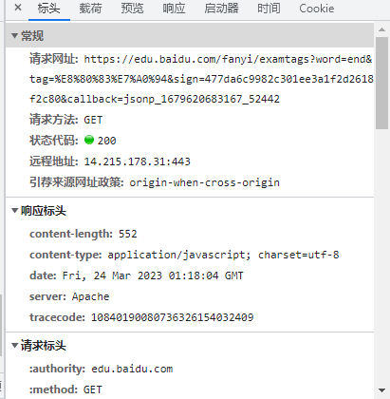Click the scrollbar up arrow
Image resolution: width=390 pixels, height=399 pixels.
coord(381,29)
